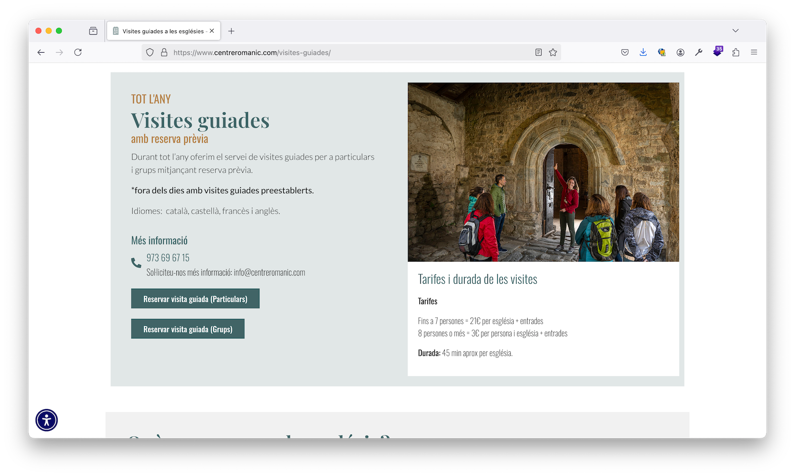Click the URL address field
Screen dimensions: 795x476
348,52
